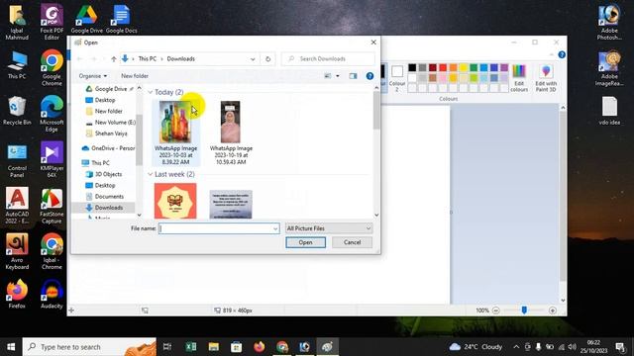Click the Cancel button
The image size is (634, 356).
pos(352,242)
